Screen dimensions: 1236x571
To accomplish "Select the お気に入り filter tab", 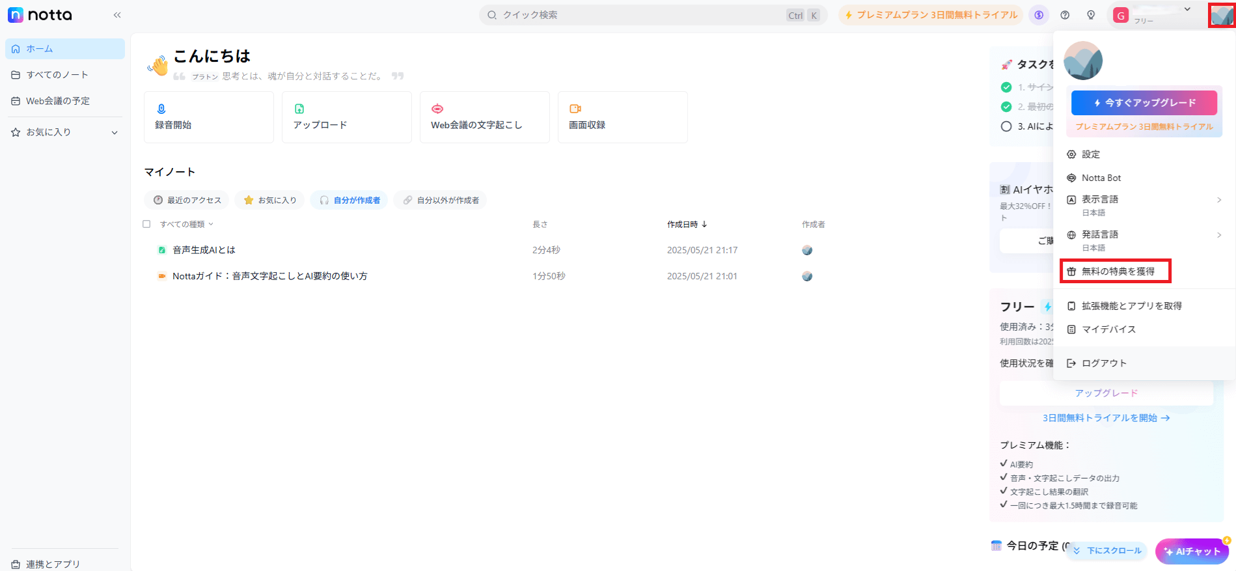I will tap(269, 200).
